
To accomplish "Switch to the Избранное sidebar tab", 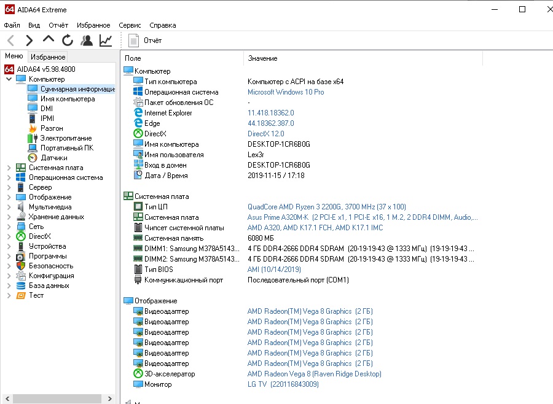I will click(x=48, y=56).
